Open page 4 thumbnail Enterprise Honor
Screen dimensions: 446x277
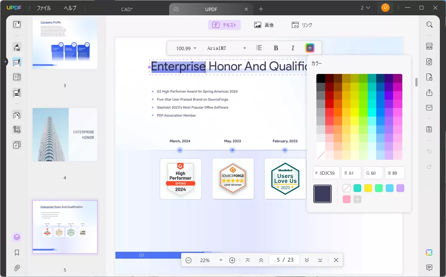(65, 134)
